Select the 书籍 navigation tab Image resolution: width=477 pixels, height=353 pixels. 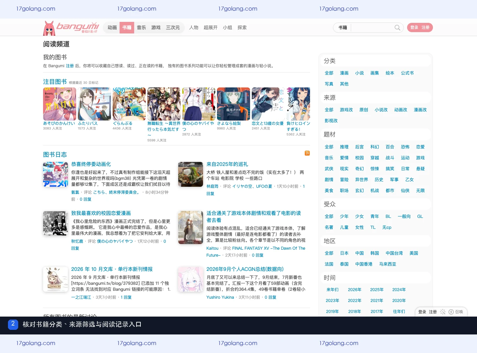point(127,27)
